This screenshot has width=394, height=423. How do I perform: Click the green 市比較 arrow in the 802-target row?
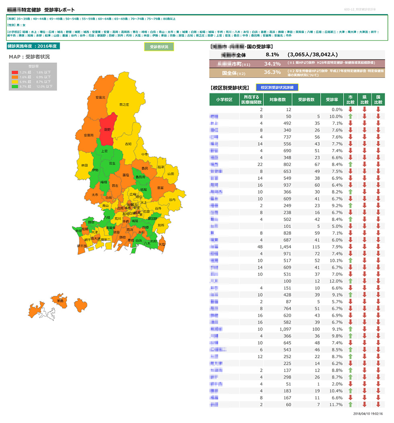tap(350, 165)
